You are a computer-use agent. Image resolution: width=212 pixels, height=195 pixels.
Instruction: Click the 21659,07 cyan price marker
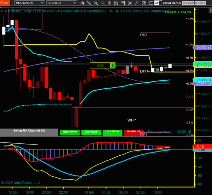click(203, 80)
